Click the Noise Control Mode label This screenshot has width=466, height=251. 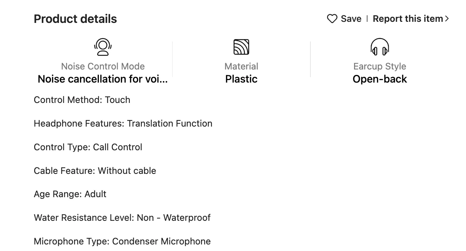pyautogui.click(x=103, y=66)
